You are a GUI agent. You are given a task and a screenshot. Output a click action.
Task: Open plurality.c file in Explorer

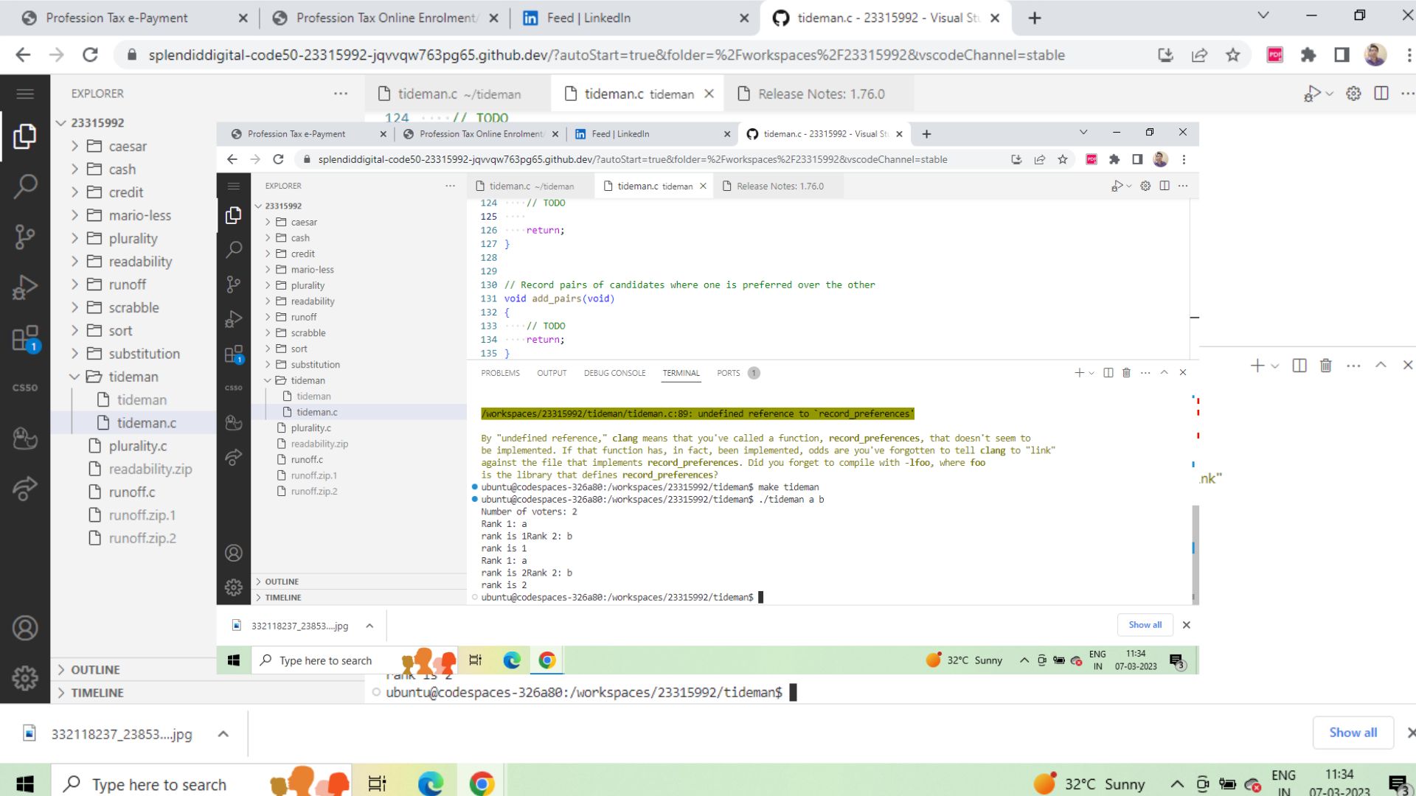(137, 446)
